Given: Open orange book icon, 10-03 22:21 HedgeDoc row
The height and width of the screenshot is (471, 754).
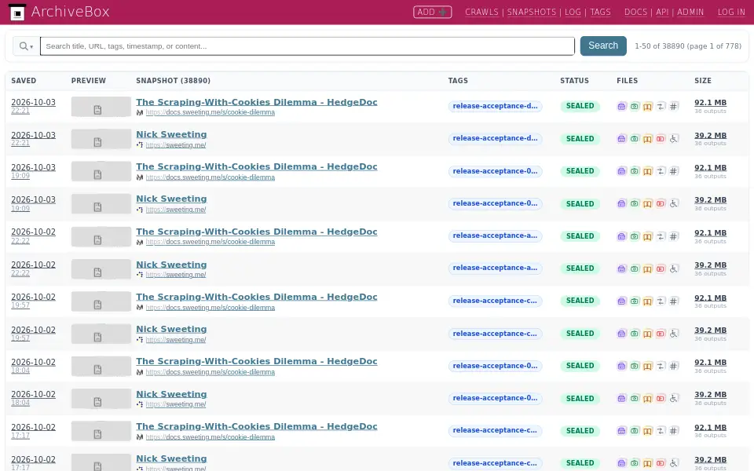Looking at the screenshot, I should click(647, 106).
